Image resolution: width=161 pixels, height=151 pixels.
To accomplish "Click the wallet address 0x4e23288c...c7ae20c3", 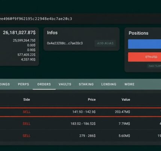I will (x=65, y=43).
